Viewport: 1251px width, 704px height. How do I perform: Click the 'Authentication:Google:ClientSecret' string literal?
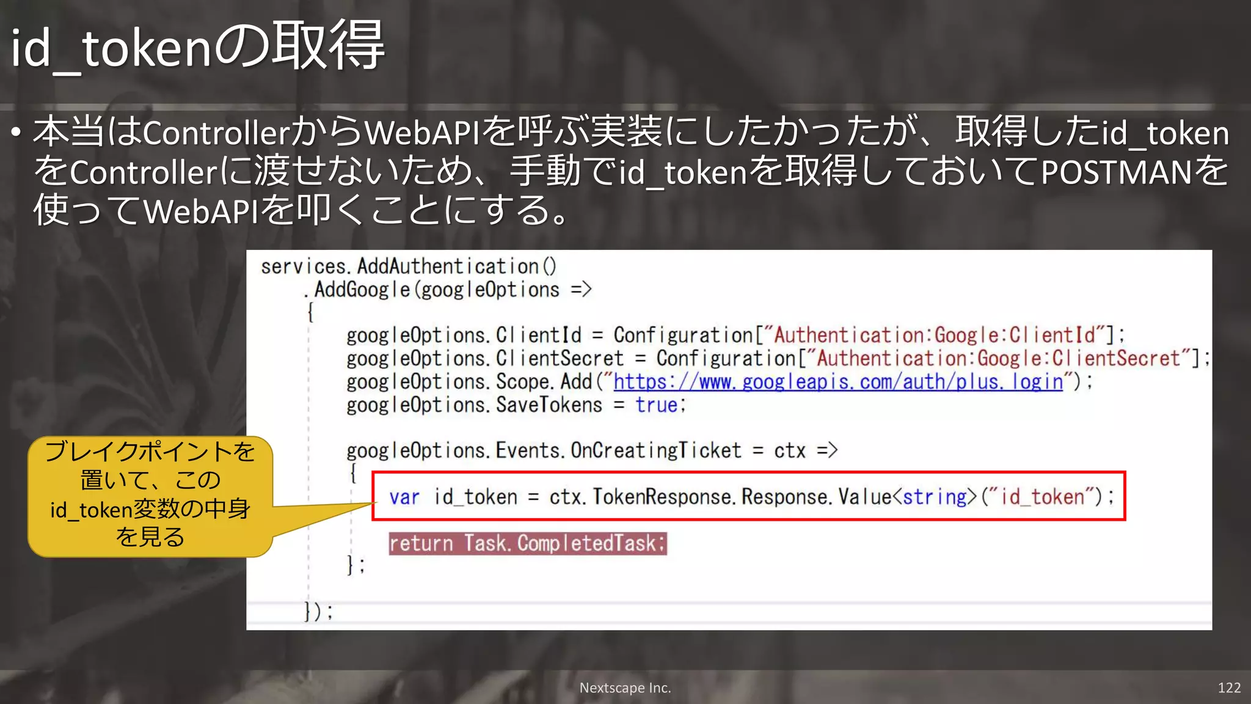(x=999, y=359)
